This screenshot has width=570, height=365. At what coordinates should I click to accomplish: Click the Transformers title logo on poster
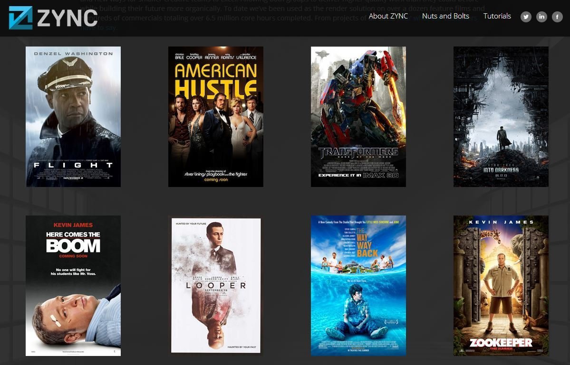coord(358,153)
